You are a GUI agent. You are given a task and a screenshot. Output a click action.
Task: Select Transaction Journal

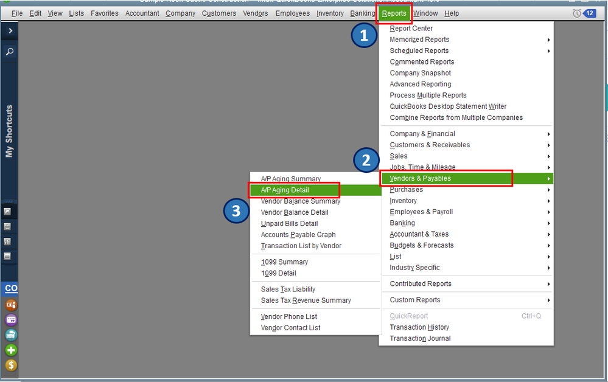click(x=466, y=339)
